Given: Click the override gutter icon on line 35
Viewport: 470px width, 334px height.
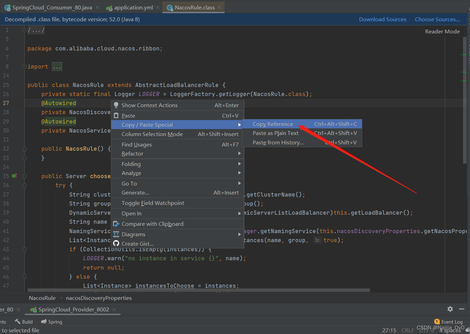Looking at the screenshot, I should click(14, 176).
